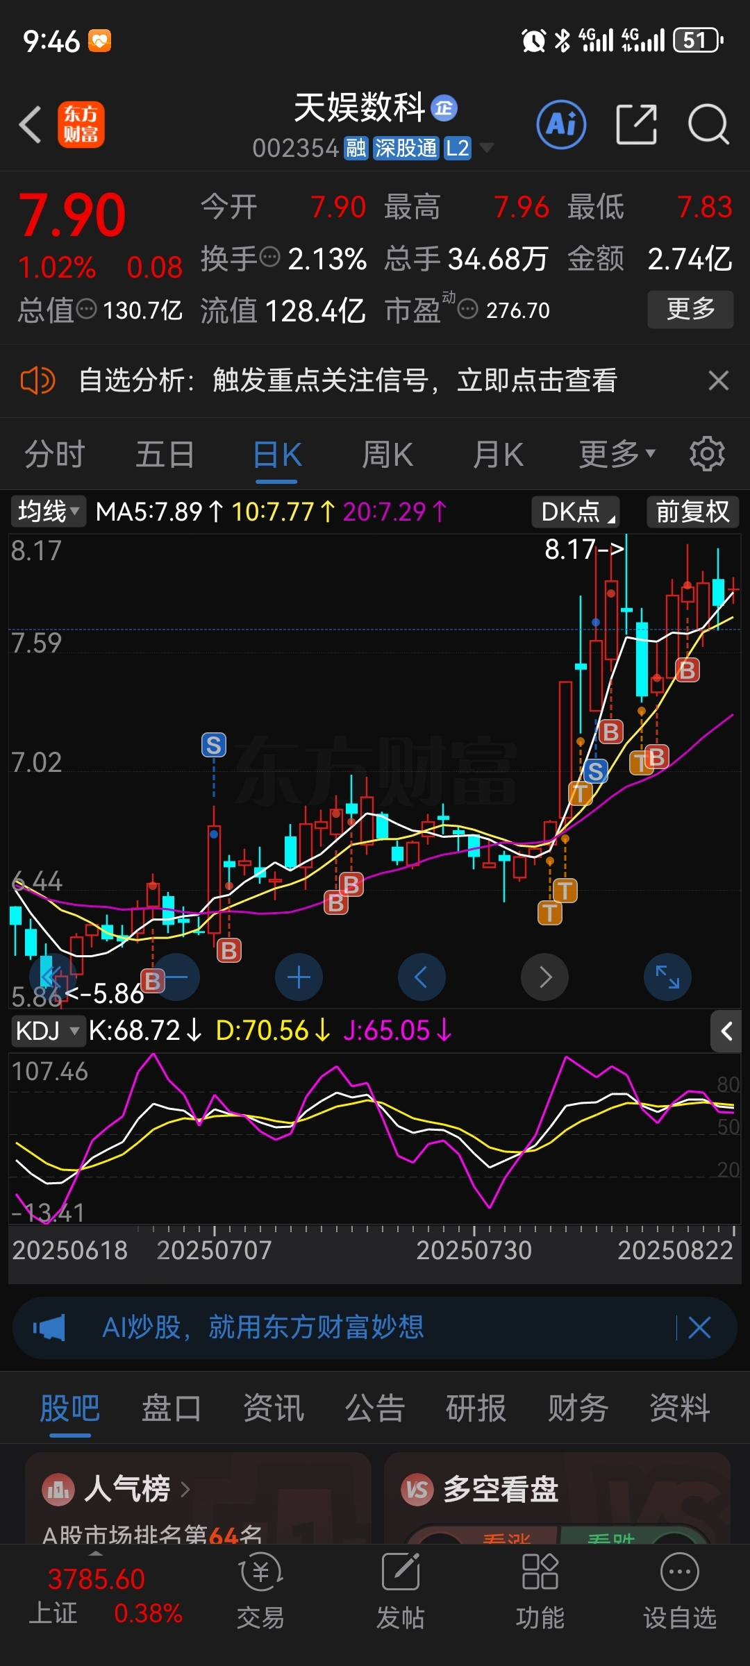The image size is (750, 1666).
Task: Tap the speaker icon in 自选分析 banner
Action: click(x=37, y=380)
